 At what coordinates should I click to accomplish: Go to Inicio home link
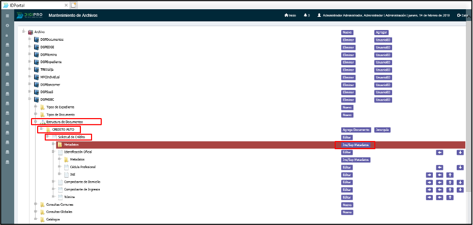pyautogui.click(x=290, y=16)
